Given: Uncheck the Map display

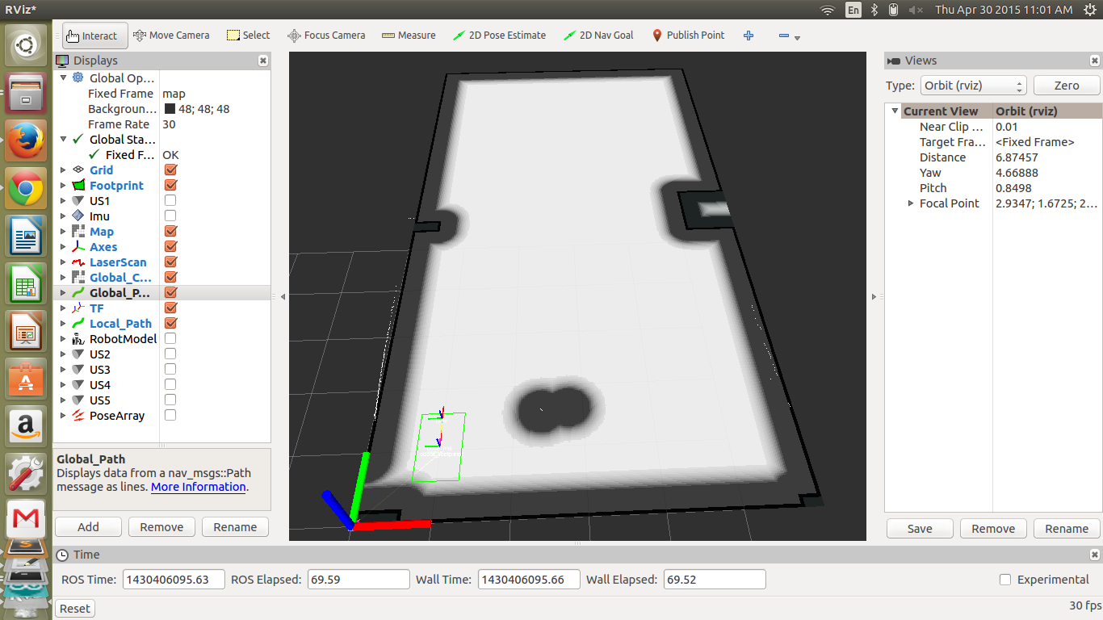Looking at the screenshot, I should (x=170, y=231).
